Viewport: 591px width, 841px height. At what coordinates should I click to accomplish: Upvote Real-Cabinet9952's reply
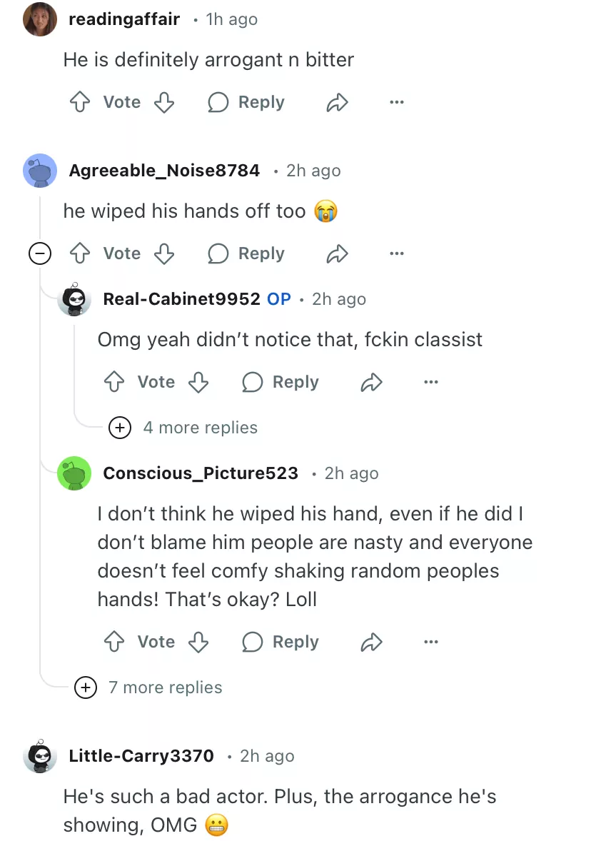click(113, 382)
